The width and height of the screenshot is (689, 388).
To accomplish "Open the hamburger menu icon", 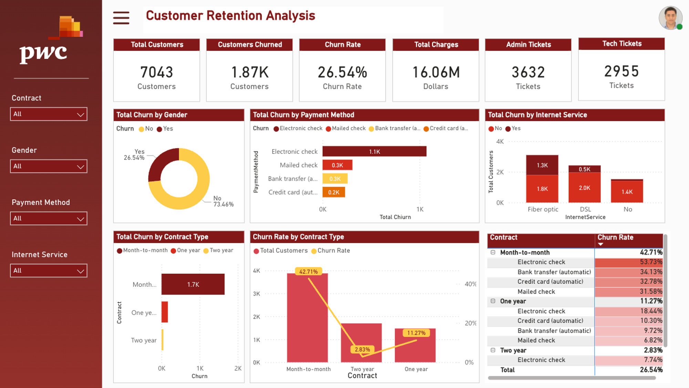I will click(x=121, y=18).
